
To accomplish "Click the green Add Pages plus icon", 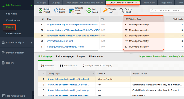I will pos(89,10).
